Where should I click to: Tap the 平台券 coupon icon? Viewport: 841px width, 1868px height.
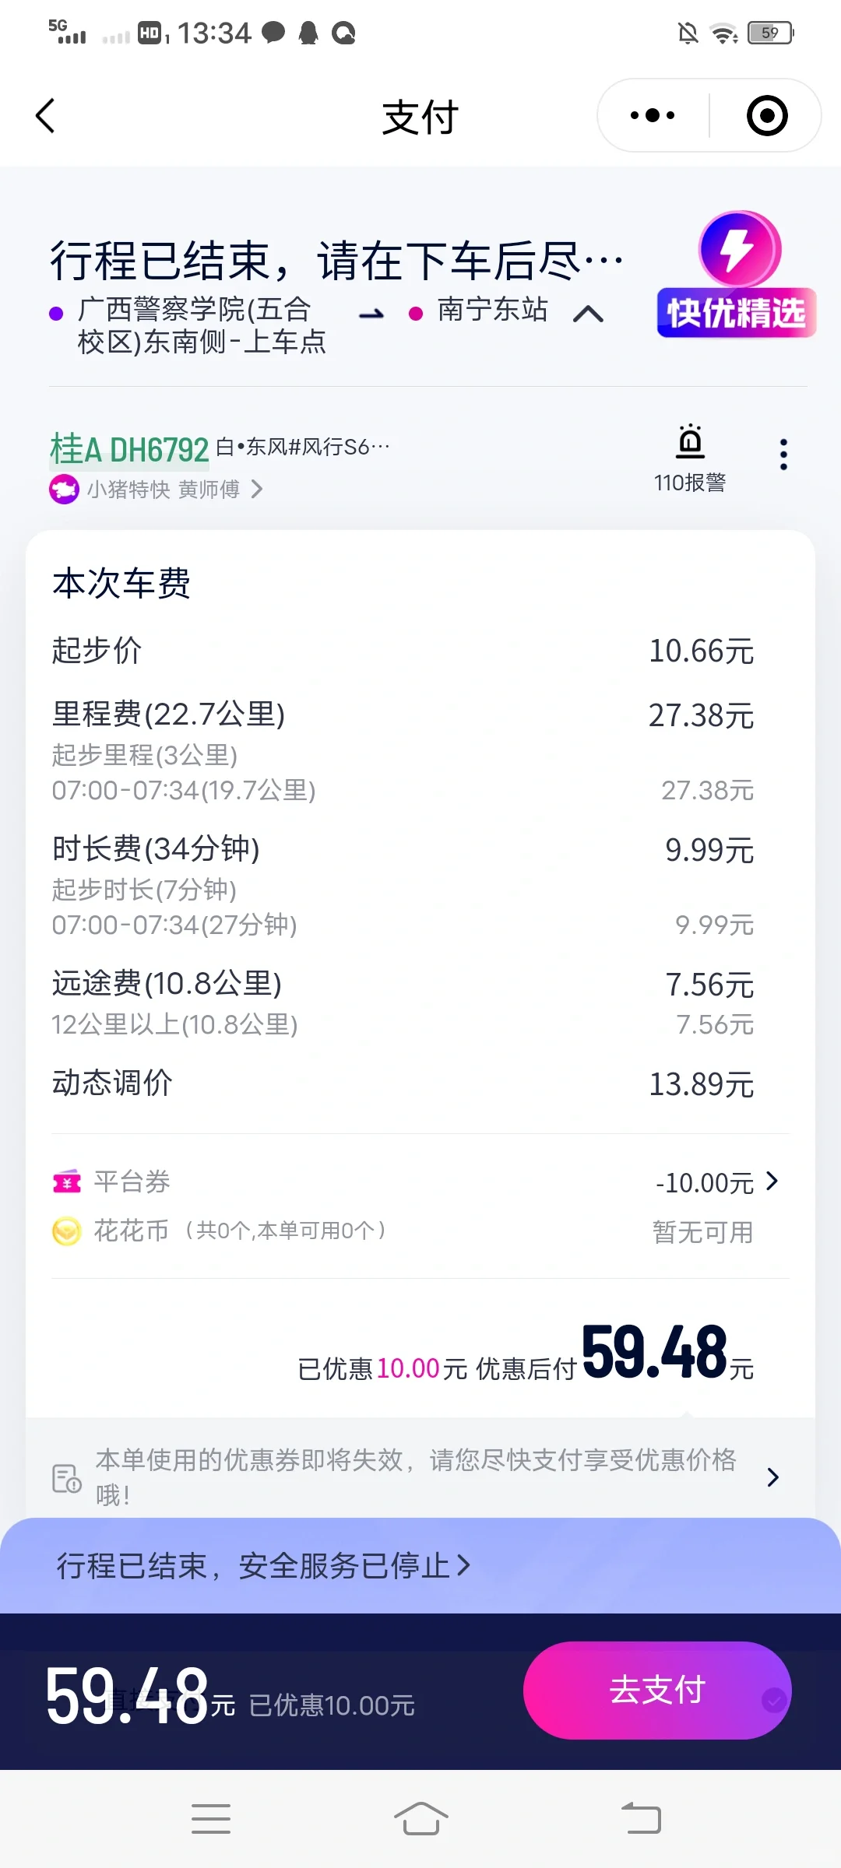[66, 1182]
